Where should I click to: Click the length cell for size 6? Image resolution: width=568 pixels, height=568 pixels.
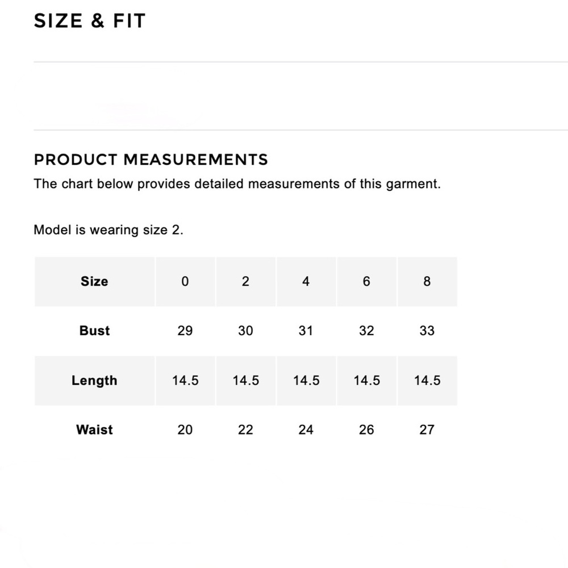[x=366, y=381]
